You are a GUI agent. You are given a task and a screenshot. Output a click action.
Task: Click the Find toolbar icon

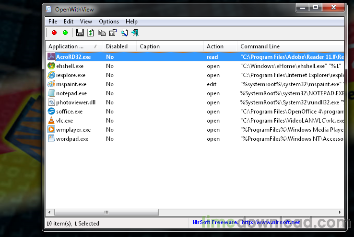click(x=124, y=33)
